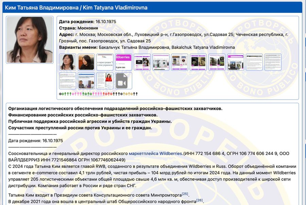Click line 'Финансирование российских российско-фашистских захватчиков'
The image size is (306, 205).
(x=83, y=115)
